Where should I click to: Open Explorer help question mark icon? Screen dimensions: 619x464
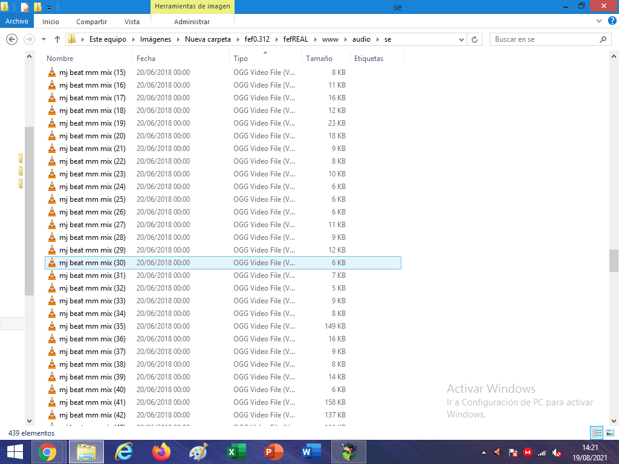pos(612,21)
